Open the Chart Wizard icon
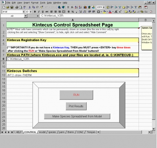This screenshot has width=157, height=148. click(85, 7)
